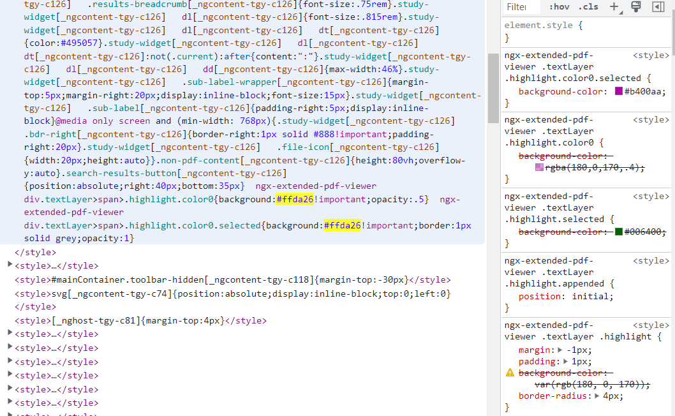Expand the first collapsed style tag in tree

(9, 265)
